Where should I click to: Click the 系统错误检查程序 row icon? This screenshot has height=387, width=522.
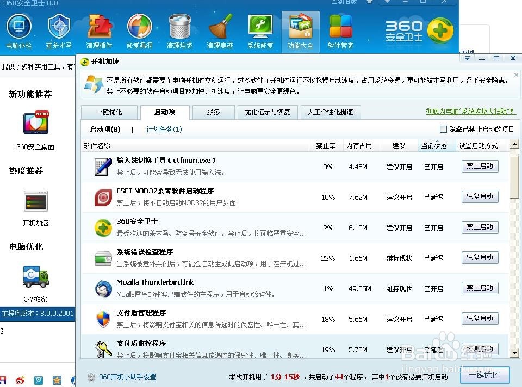click(x=103, y=259)
